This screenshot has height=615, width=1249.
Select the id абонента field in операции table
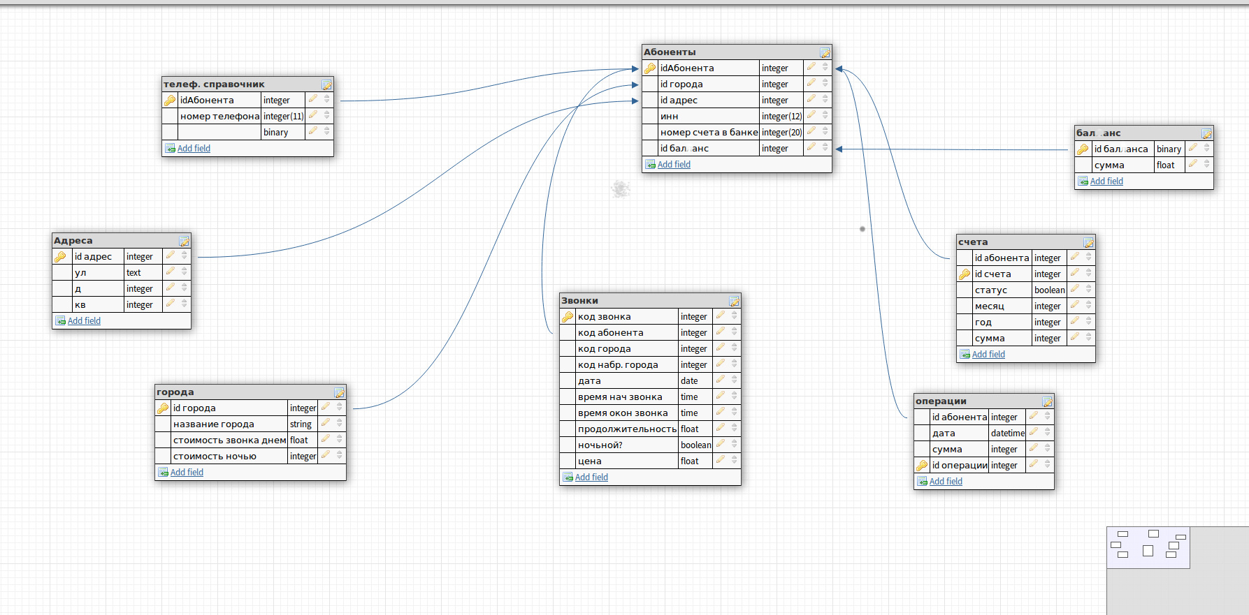959,417
